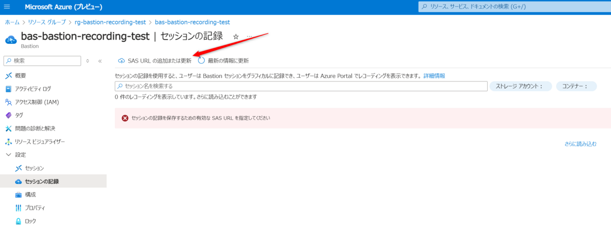This screenshot has width=611, height=227.
Task: Click the コンテナー filter pill
Action: click(x=576, y=86)
